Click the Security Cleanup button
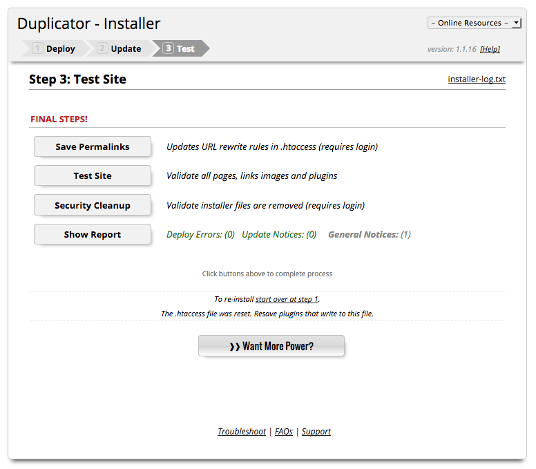Viewport: 536px width, 469px height. [x=93, y=205]
